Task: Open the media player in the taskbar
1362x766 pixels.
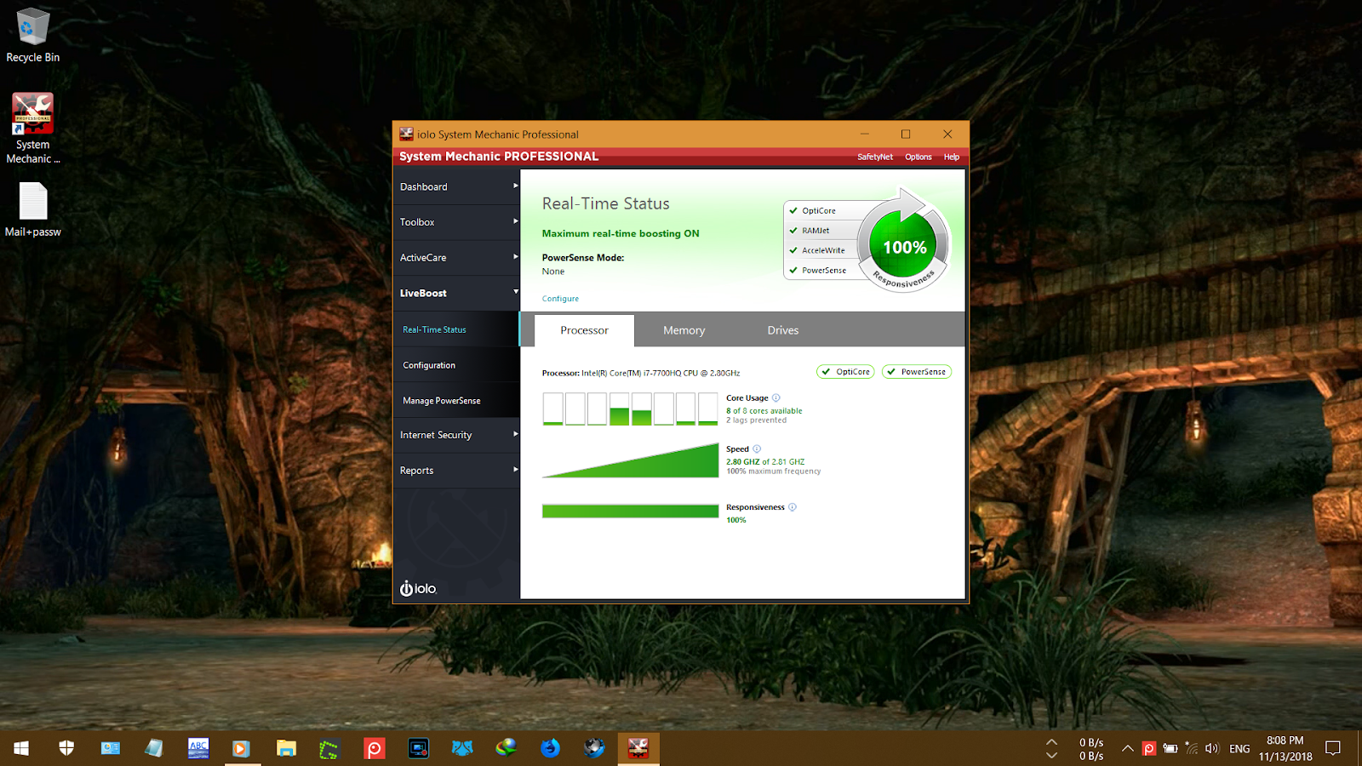Action: point(242,748)
